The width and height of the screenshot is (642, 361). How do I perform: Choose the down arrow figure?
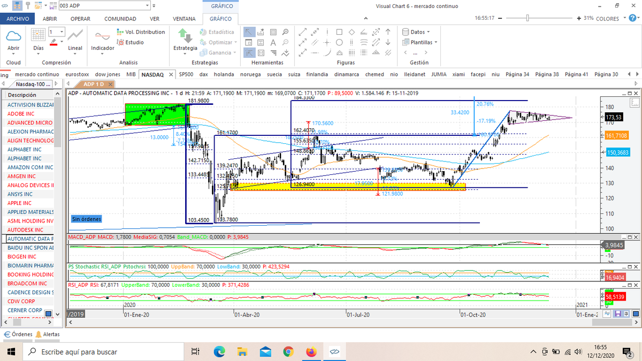click(388, 42)
